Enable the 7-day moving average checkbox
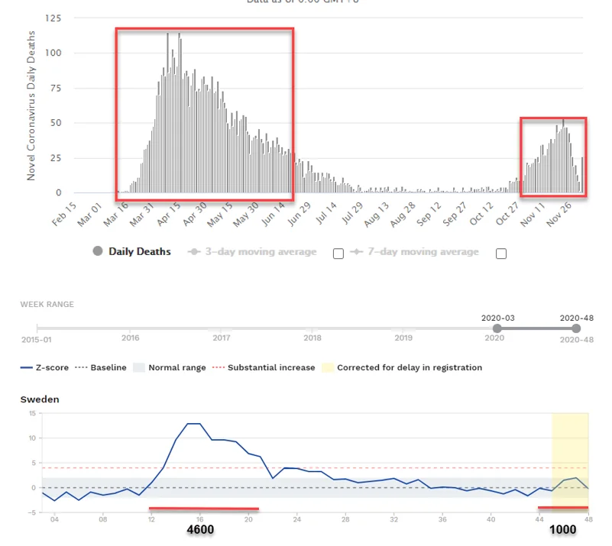612x546 pixels. point(501,254)
